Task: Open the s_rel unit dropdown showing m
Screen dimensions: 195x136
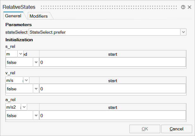Action: pyautogui.click(x=21, y=54)
